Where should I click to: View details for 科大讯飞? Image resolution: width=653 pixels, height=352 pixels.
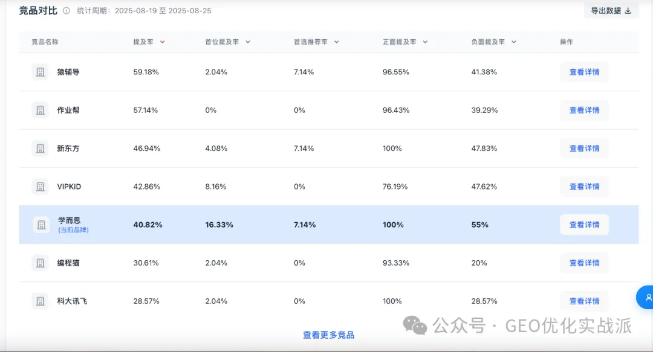coord(584,301)
